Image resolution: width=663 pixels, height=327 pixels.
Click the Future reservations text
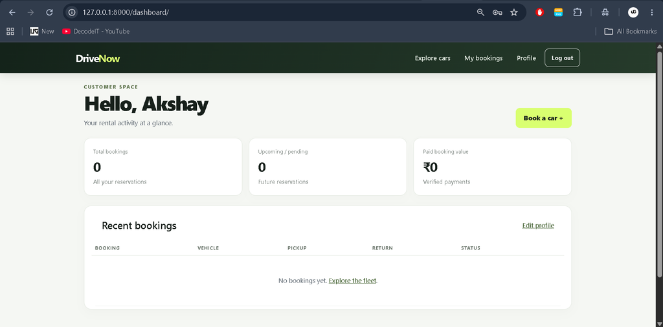(x=284, y=182)
